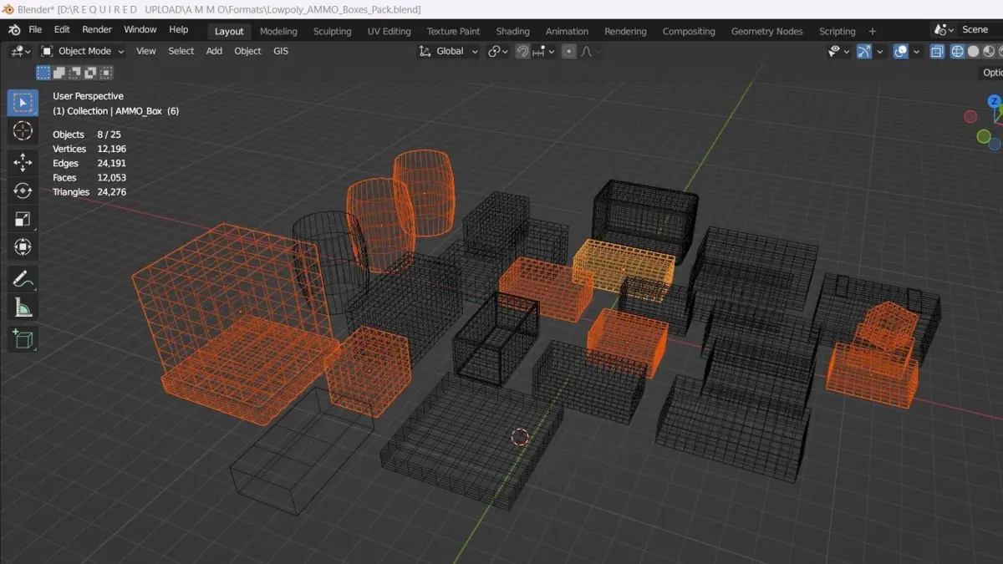Screen dimensions: 1003x564
Task: Switch to the Geometry Nodes workspace tab
Action: 766,31
